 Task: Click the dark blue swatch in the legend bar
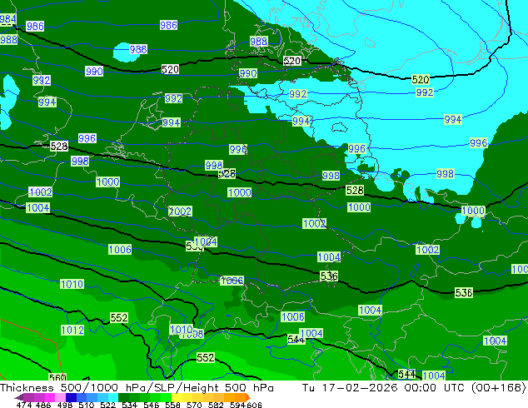(72, 397)
